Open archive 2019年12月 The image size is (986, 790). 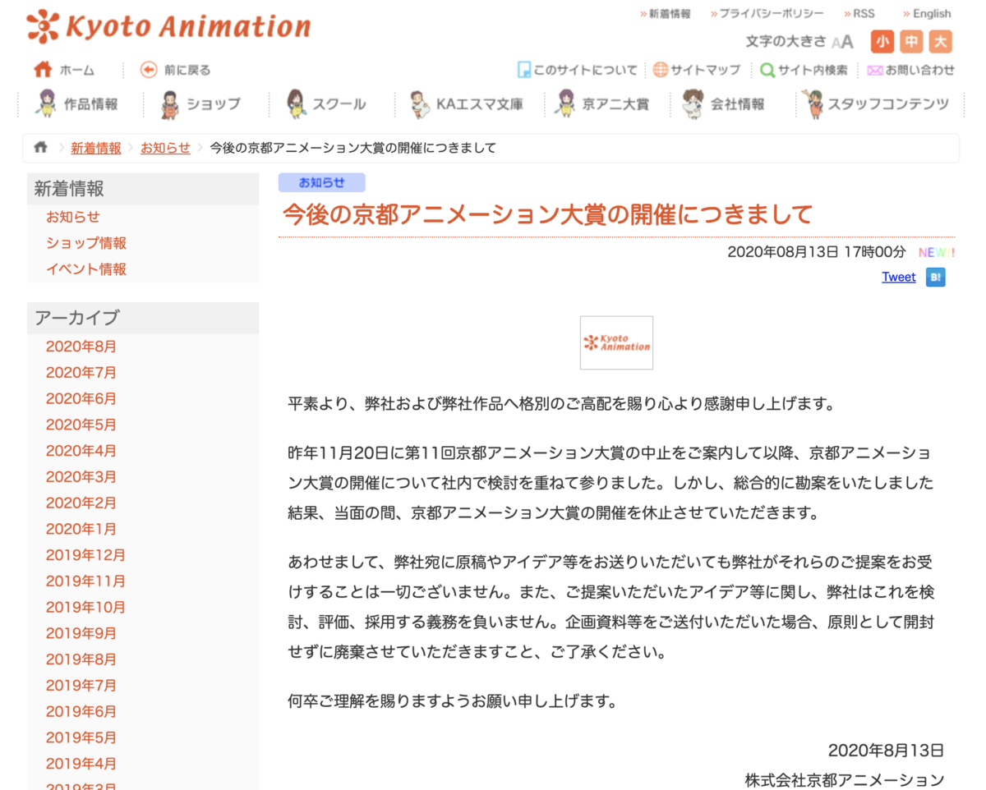86,555
